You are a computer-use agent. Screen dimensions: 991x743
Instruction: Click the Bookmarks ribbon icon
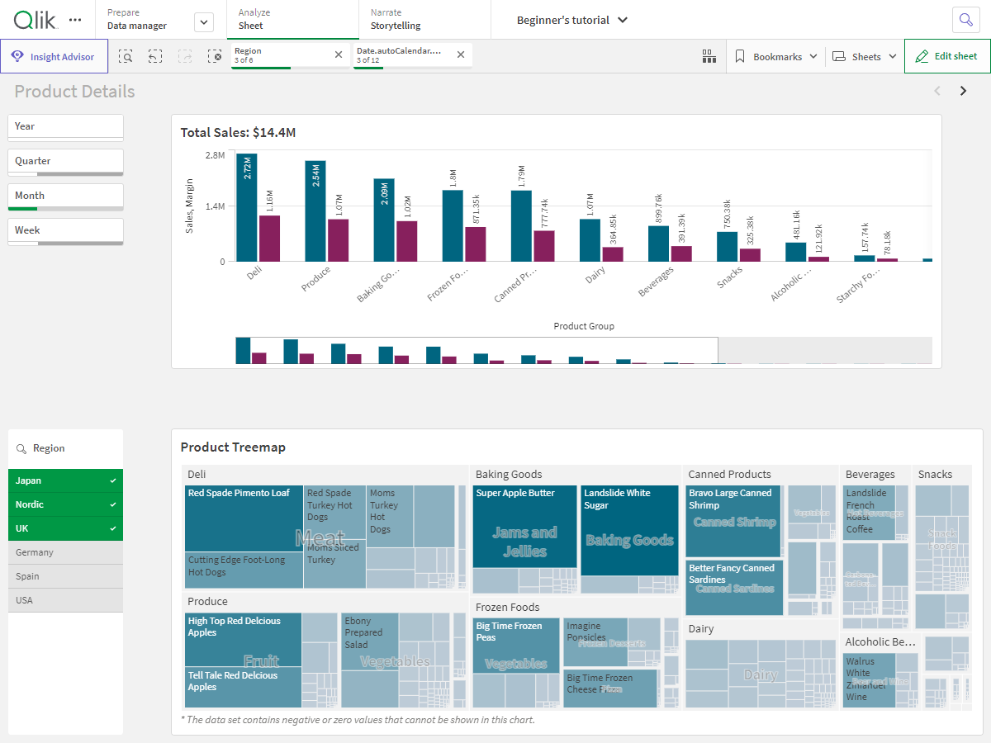point(740,56)
